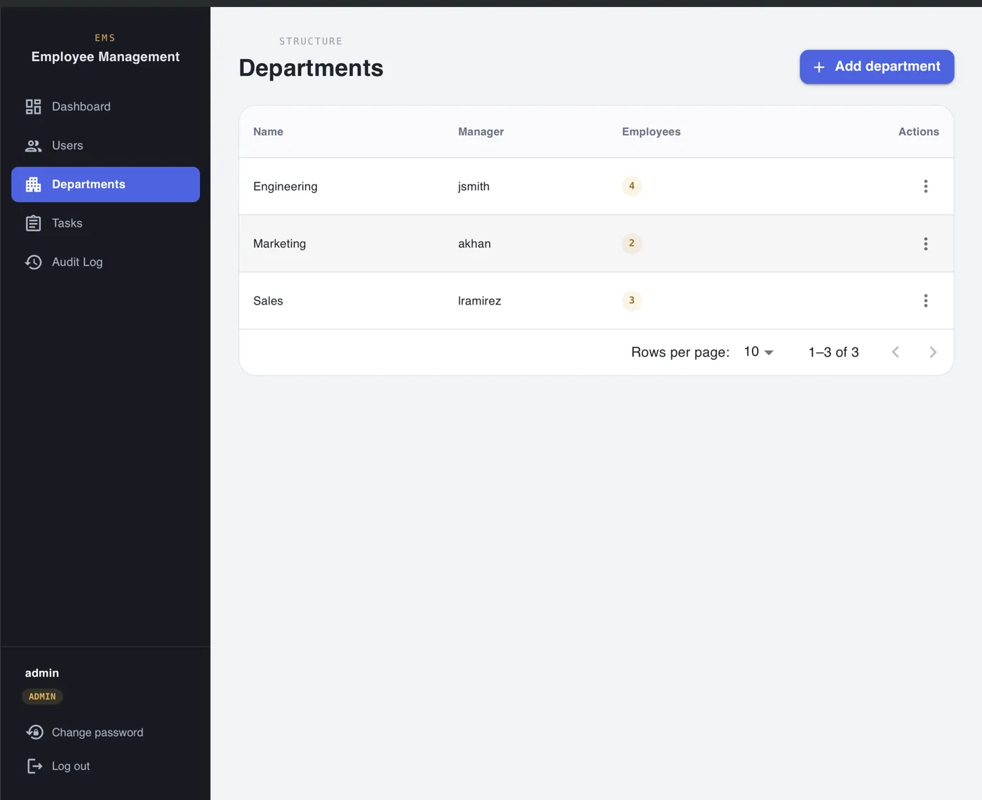982x800 pixels.
Task: Click manager name jsmith
Action: pyautogui.click(x=474, y=187)
